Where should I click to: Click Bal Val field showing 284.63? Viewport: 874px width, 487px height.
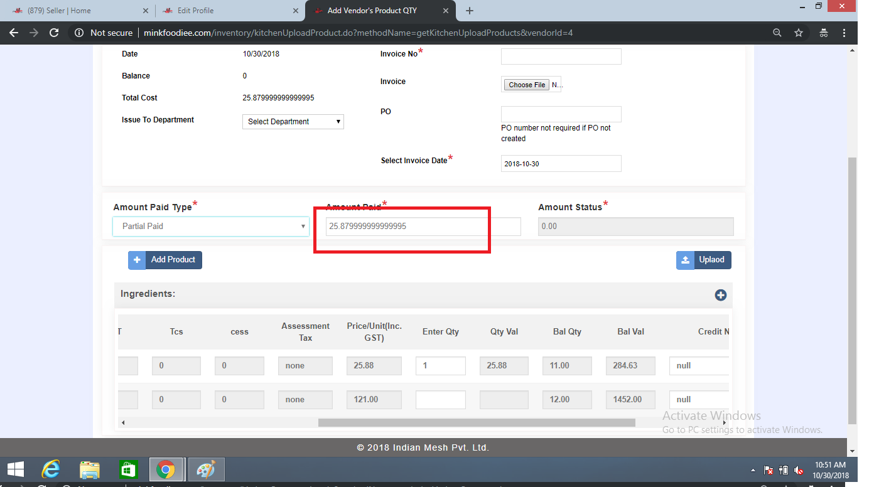pyautogui.click(x=630, y=366)
